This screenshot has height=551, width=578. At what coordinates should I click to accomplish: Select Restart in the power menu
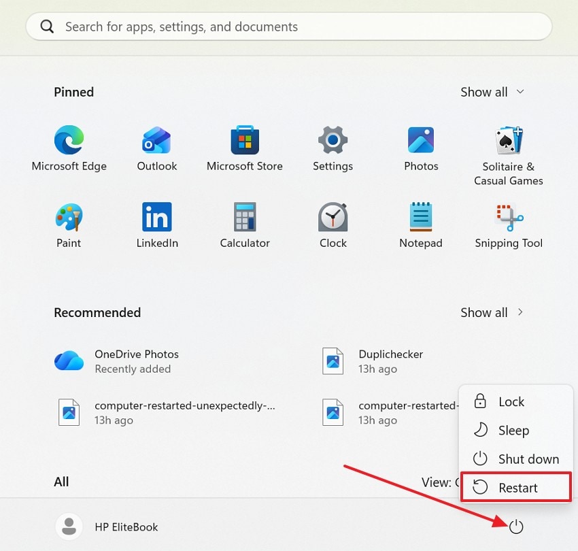point(516,488)
